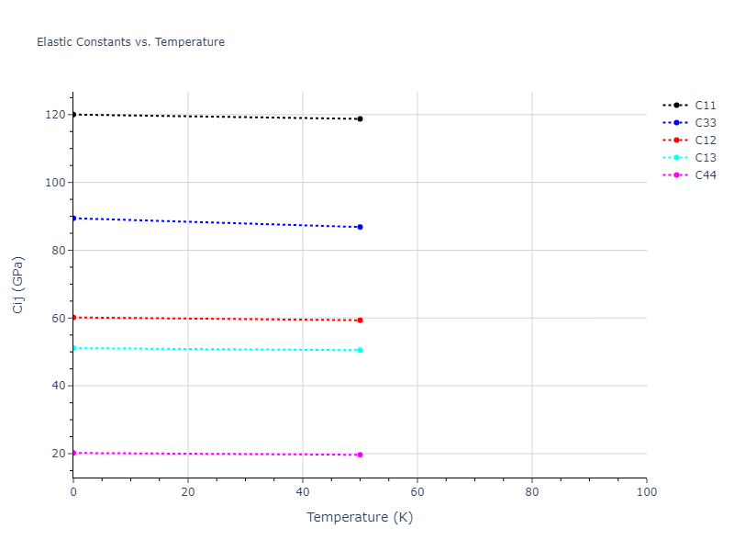Click the "Temperature (K)" x-axis title
Screen dimensions: 734x551
point(360,518)
